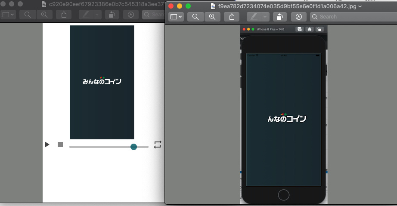Click the screenshot button in iPhone simulator title bar
This screenshot has width=397, height=206.
pyautogui.click(x=300, y=29)
